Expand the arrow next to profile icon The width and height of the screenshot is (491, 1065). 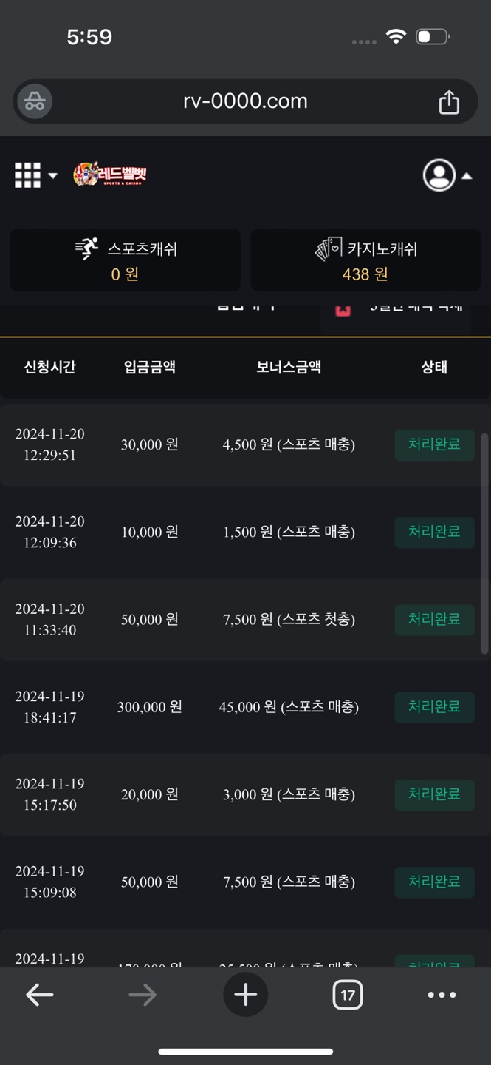coord(467,176)
